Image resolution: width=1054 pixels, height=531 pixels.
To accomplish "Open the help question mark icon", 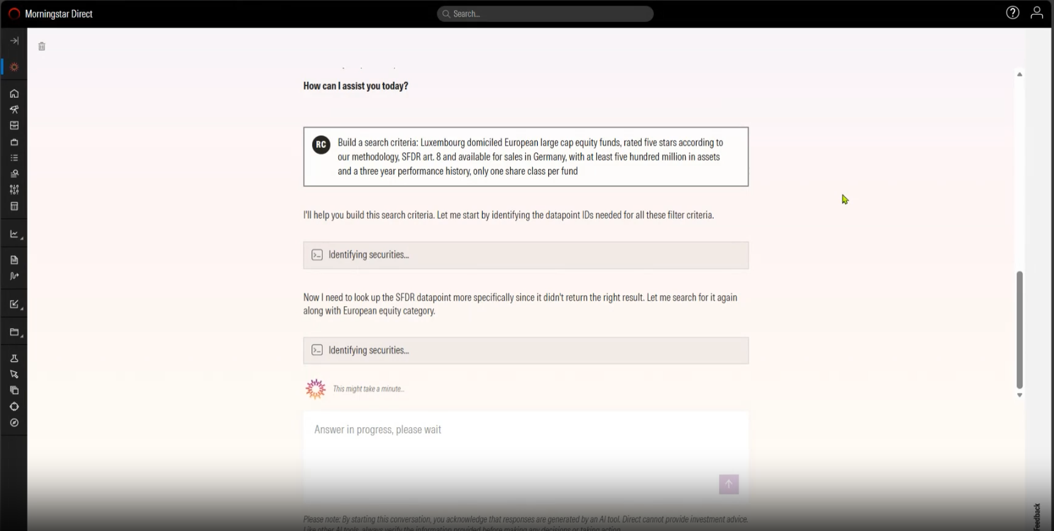I will point(1012,13).
